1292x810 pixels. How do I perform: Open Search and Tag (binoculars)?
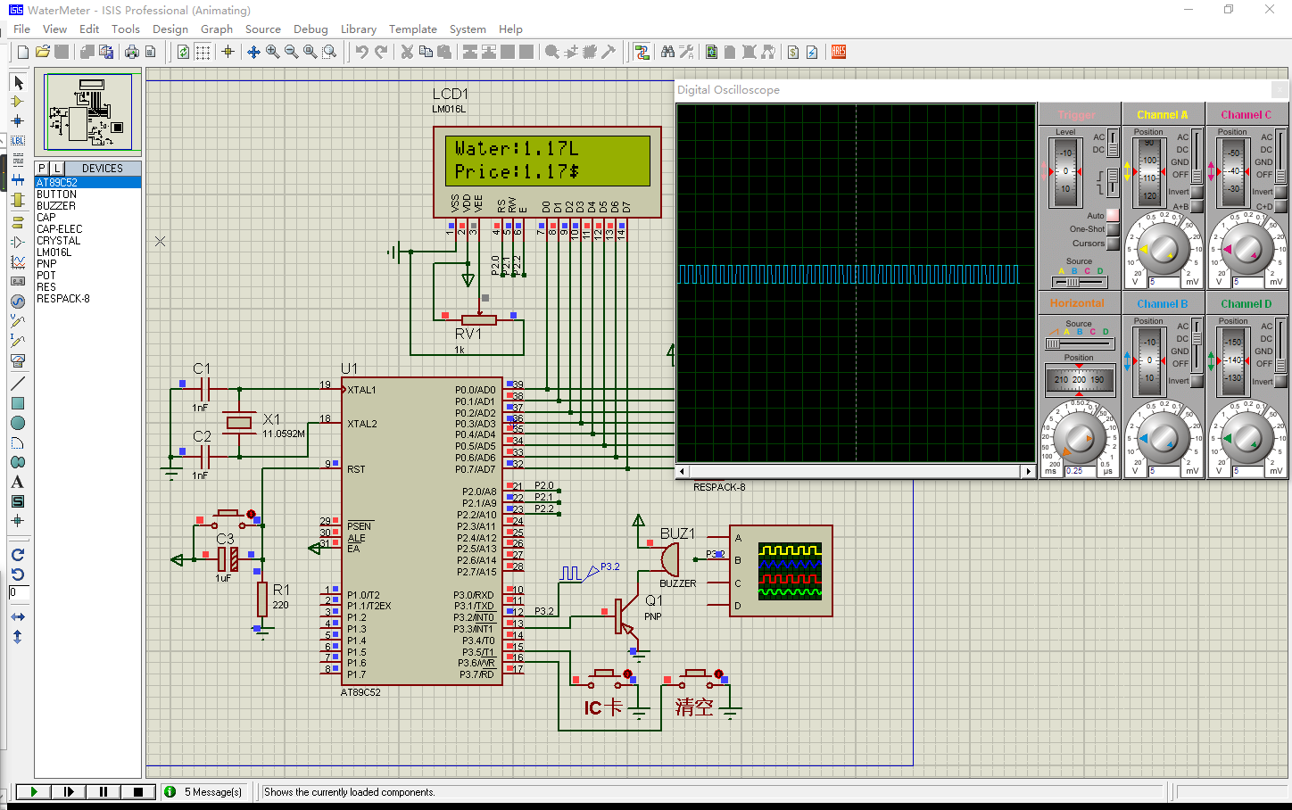point(667,52)
